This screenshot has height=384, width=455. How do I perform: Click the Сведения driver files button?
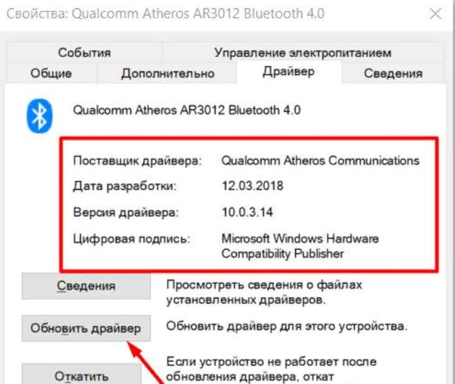point(86,286)
